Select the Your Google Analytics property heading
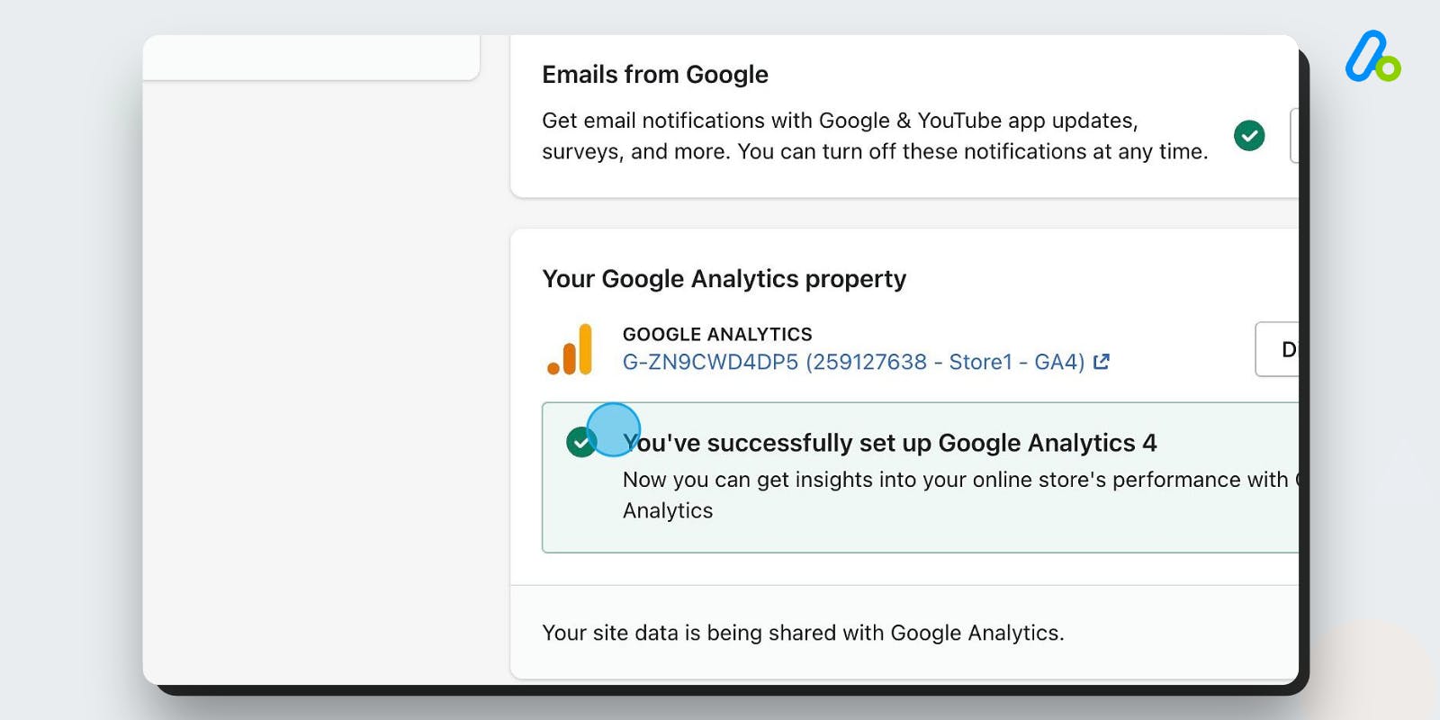Viewport: 1440px width, 720px height. pyautogui.click(x=723, y=279)
